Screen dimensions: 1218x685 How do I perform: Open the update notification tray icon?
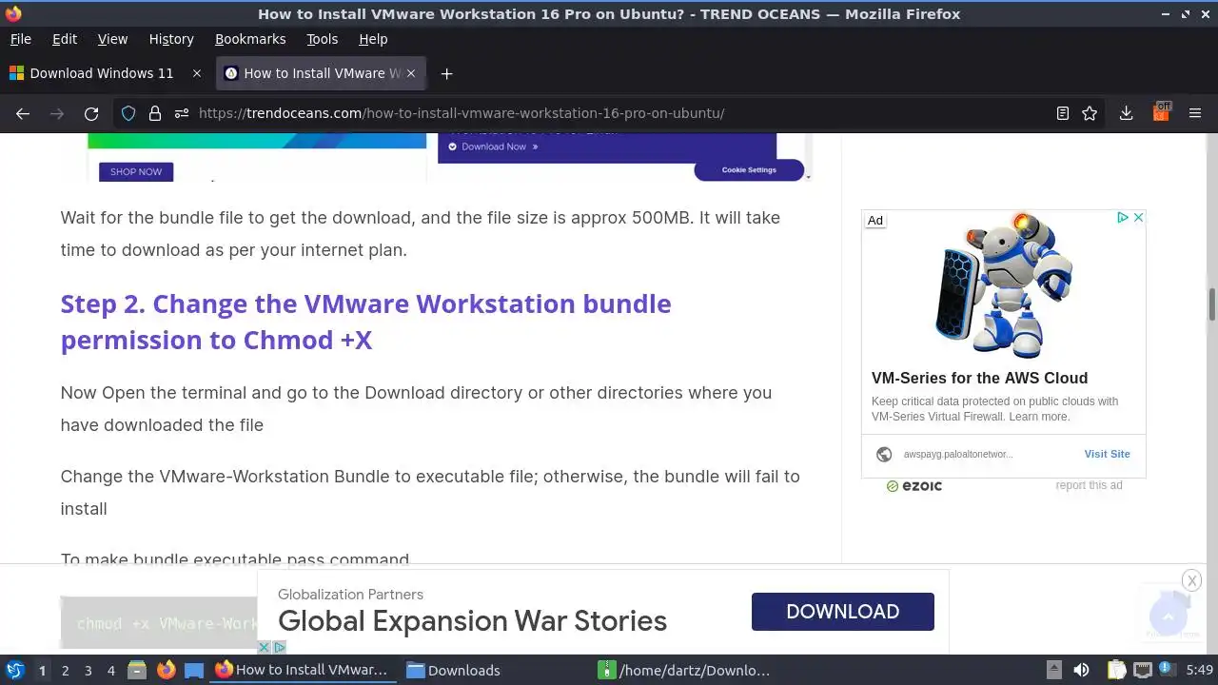1167,670
